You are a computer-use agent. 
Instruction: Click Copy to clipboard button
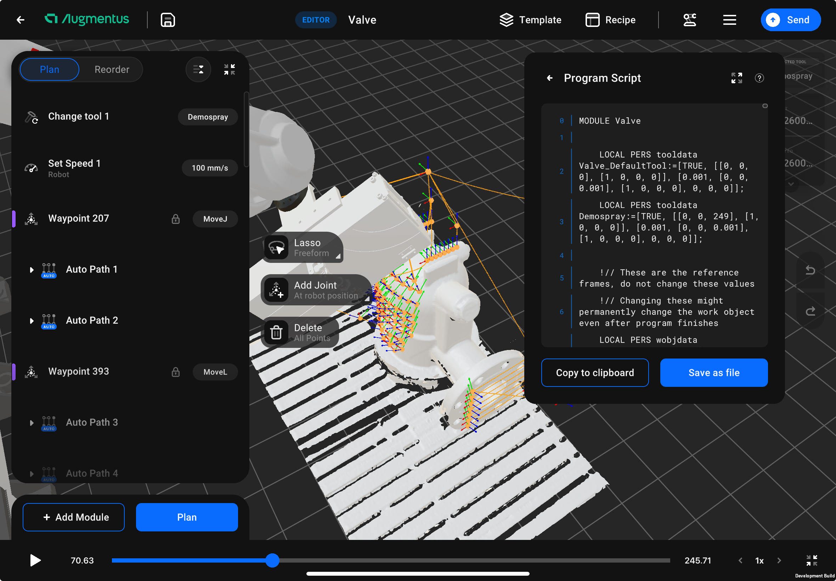[x=595, y=372]
